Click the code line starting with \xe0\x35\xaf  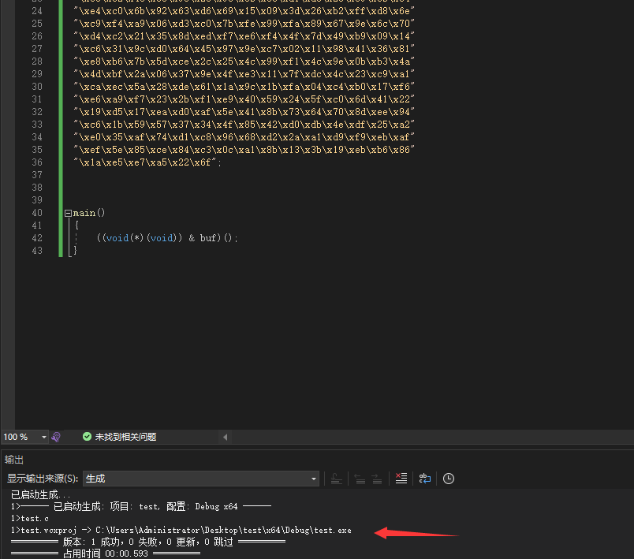pyautogui.click(x=244, y=137)
